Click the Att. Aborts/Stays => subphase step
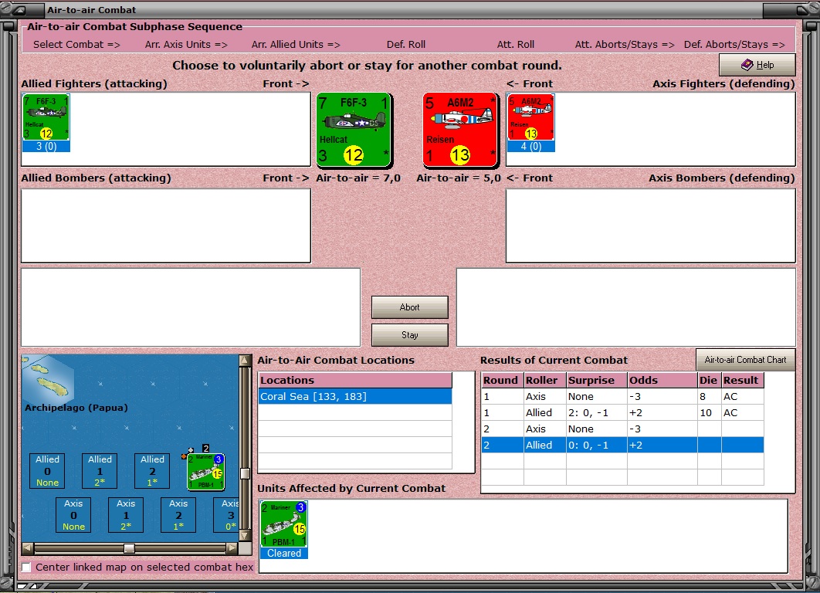 coord(625,45)
